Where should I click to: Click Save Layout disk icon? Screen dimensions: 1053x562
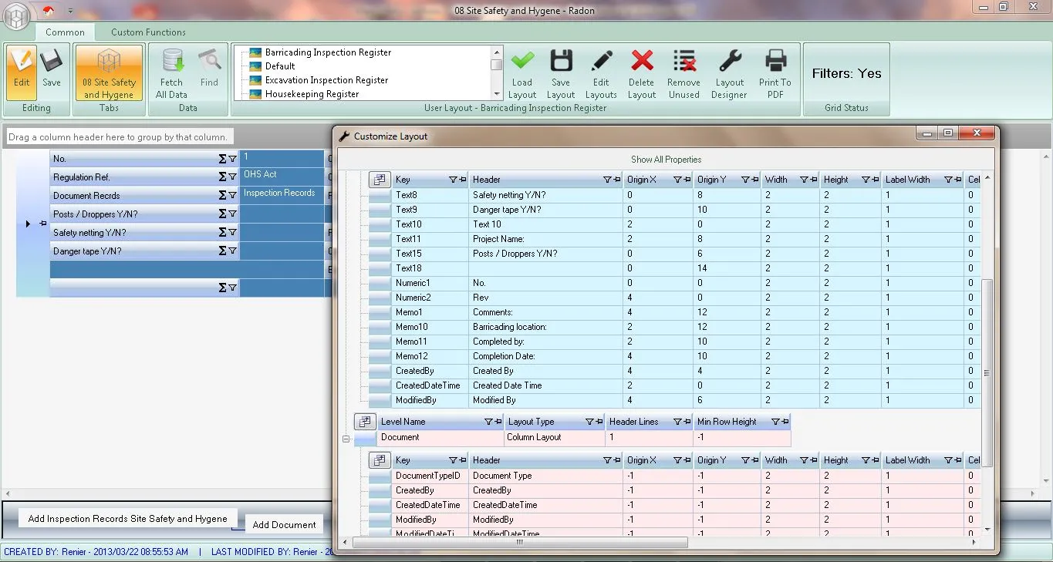(561, 72)
